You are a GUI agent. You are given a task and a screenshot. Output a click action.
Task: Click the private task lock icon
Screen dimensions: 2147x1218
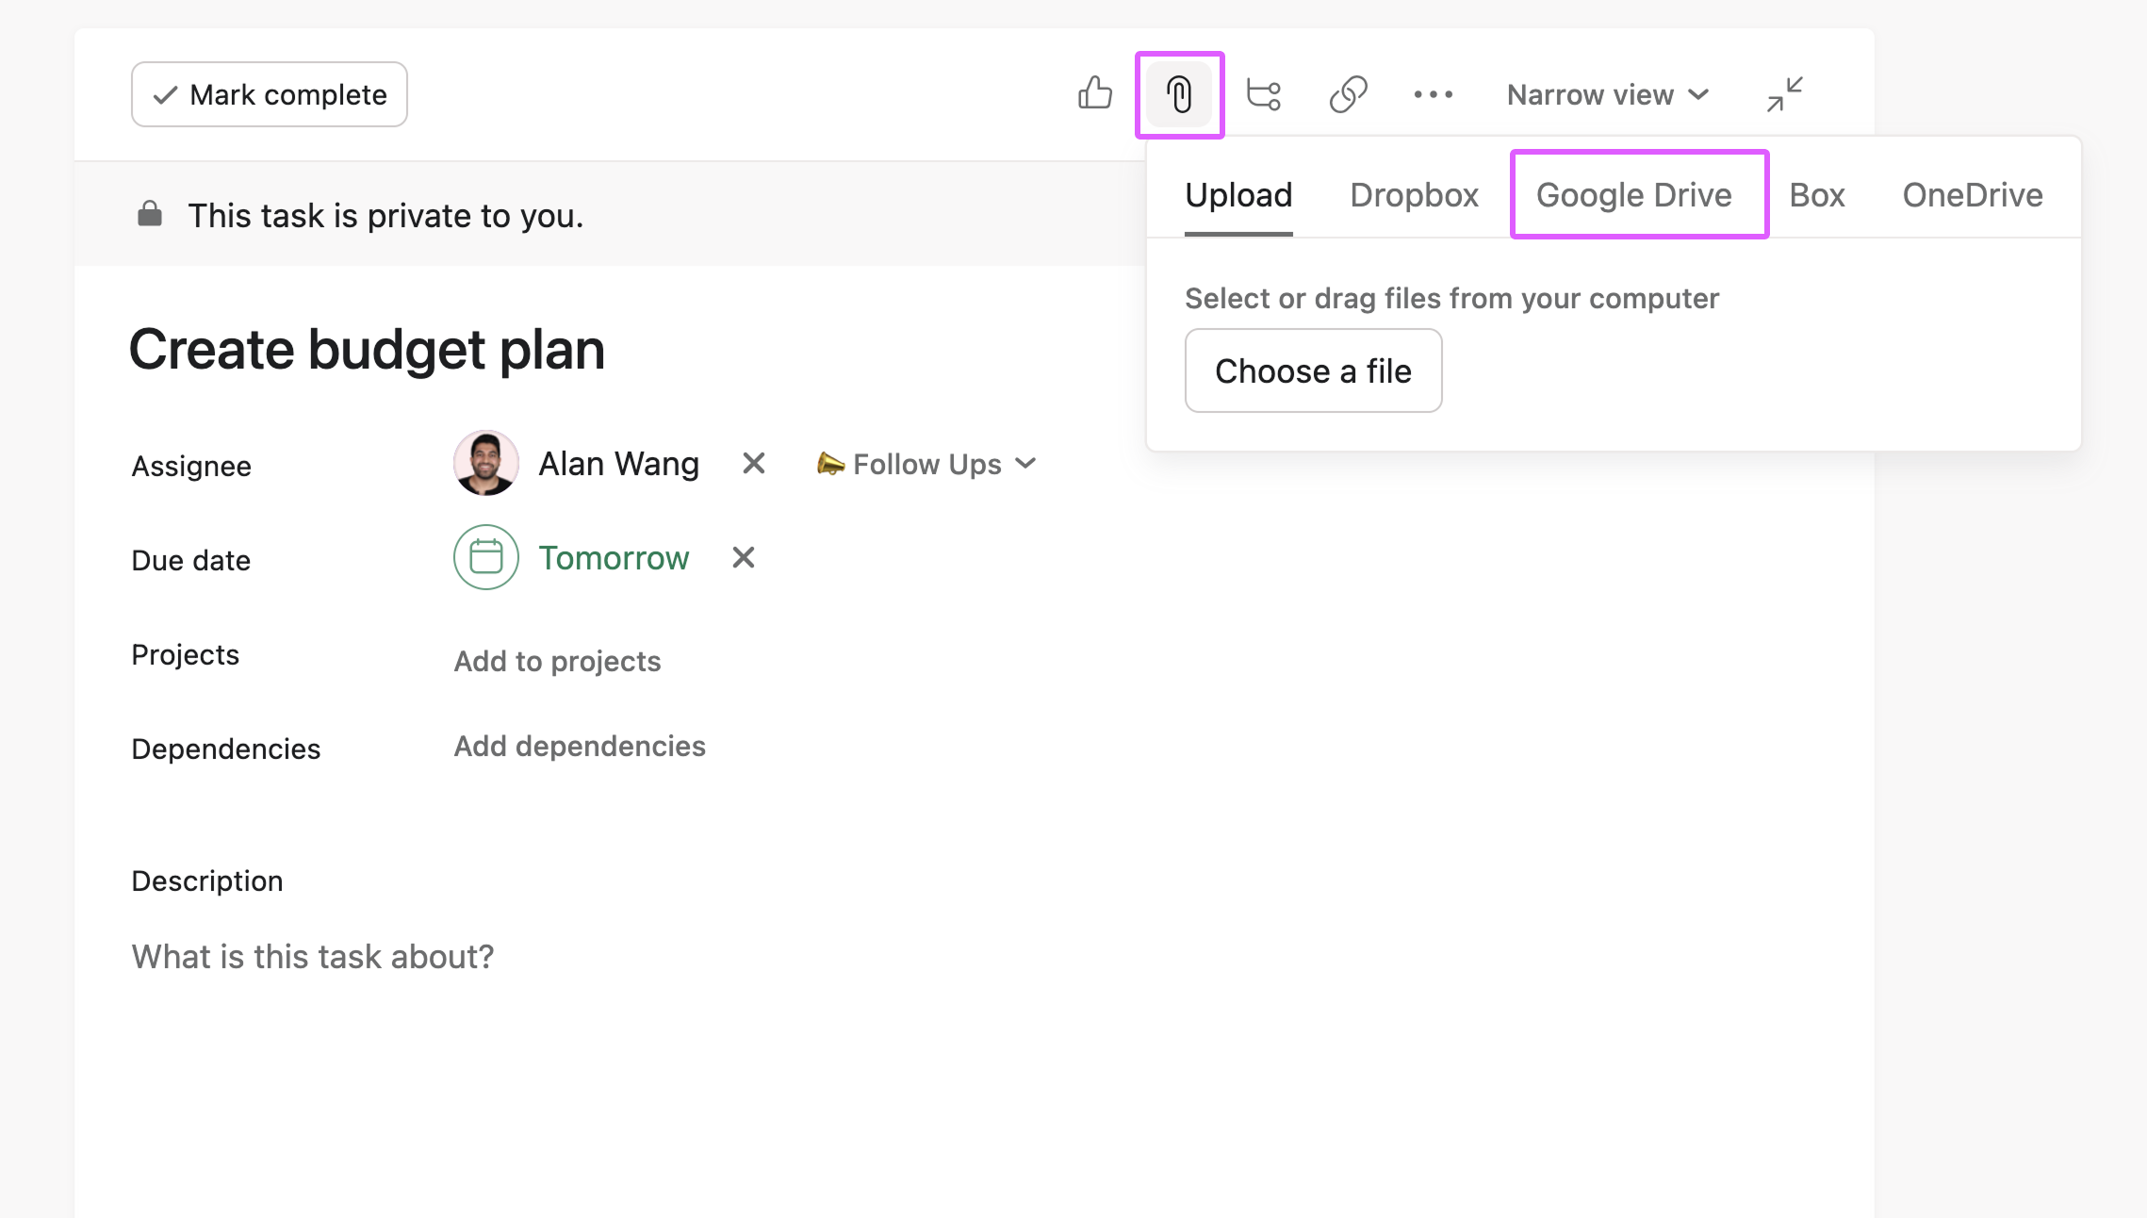pyautogui.click(x=151, y=214)
